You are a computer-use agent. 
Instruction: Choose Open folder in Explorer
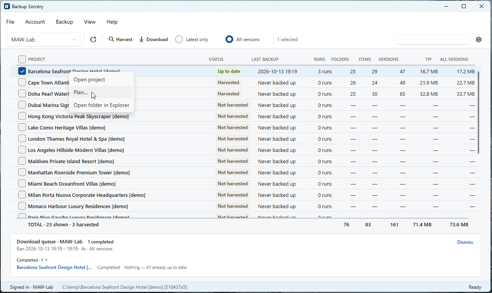pos(101,105)
